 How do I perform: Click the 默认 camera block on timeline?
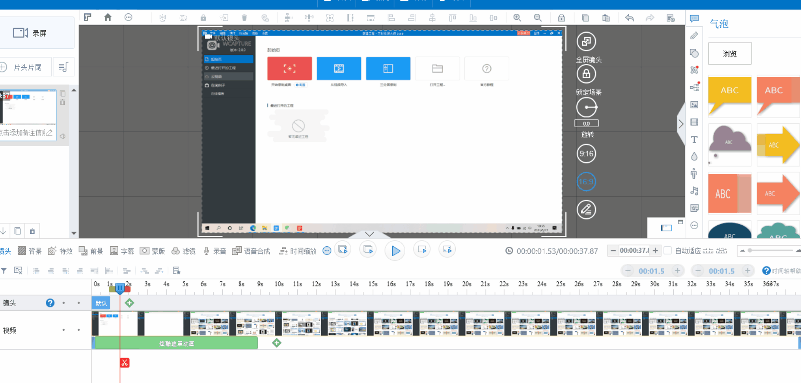click(x=101, y=303)
